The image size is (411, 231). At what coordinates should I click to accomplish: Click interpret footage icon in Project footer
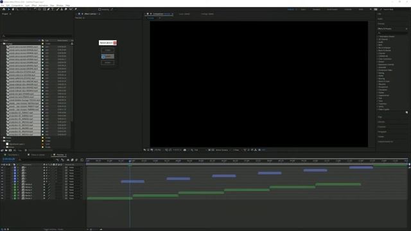(x=2, y=150)
